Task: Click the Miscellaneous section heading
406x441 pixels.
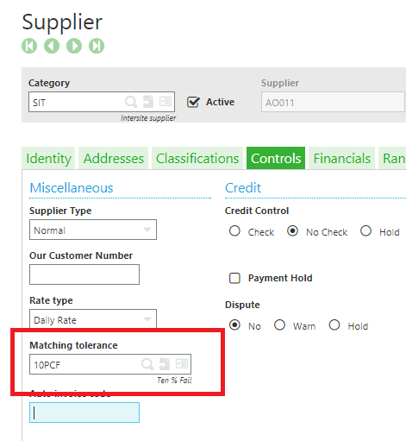Action: [72, 188]
